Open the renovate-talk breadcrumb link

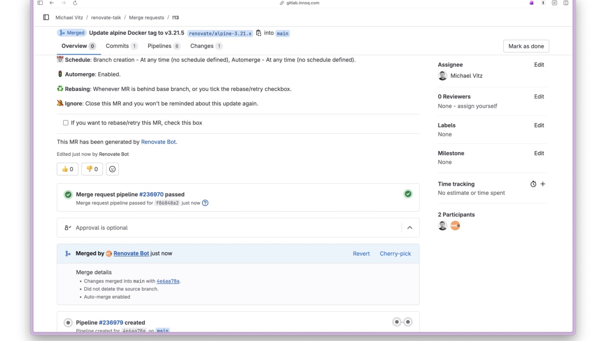point(106,17)
